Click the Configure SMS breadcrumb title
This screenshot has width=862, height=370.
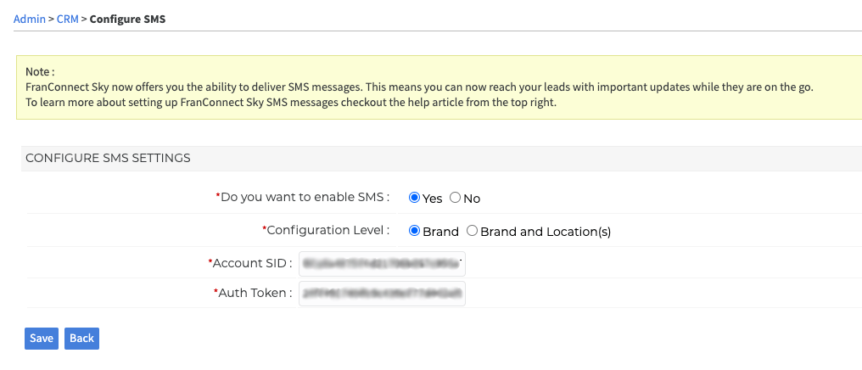pos(127,20)
